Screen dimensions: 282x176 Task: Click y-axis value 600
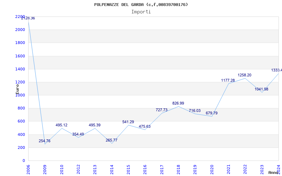[22, 121]
